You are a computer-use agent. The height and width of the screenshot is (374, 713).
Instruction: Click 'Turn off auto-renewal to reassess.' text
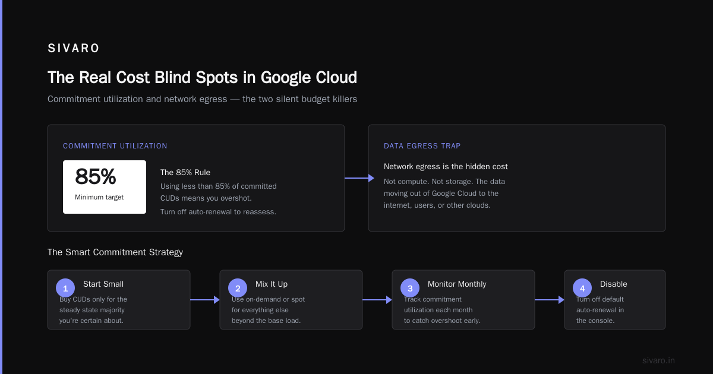[x=218, y=212]
